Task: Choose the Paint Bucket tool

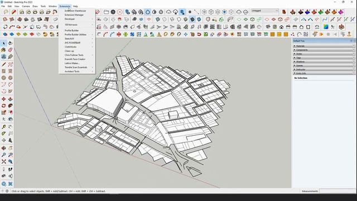Action: 4,50
